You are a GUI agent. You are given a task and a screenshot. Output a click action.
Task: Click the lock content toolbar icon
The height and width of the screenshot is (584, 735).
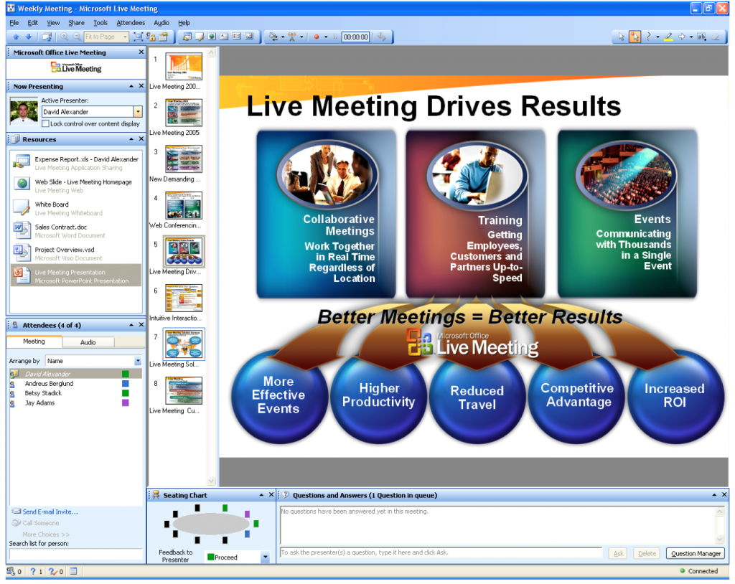151,37
